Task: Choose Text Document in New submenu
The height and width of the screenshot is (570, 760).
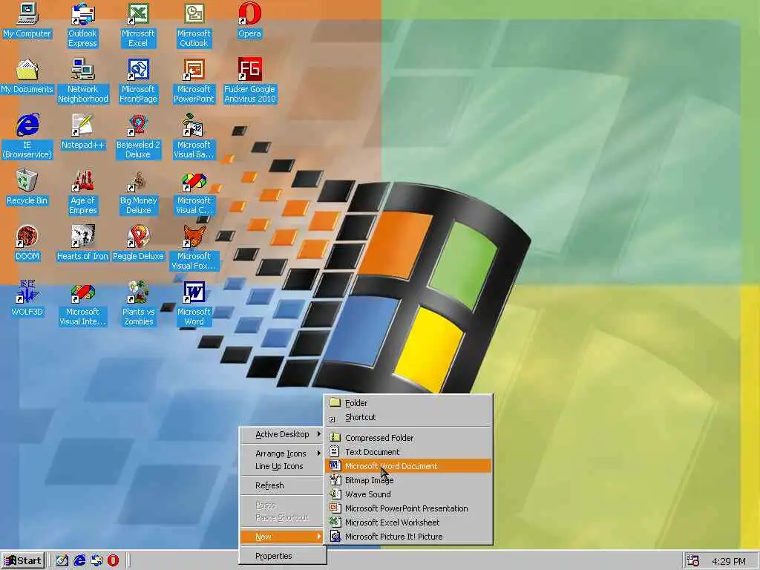Action: [x=409, y=452]
